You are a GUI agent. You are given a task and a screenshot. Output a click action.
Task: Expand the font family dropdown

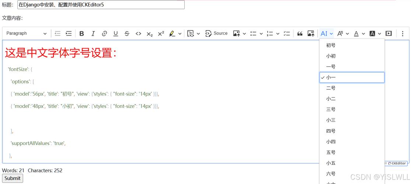[343, 33]
